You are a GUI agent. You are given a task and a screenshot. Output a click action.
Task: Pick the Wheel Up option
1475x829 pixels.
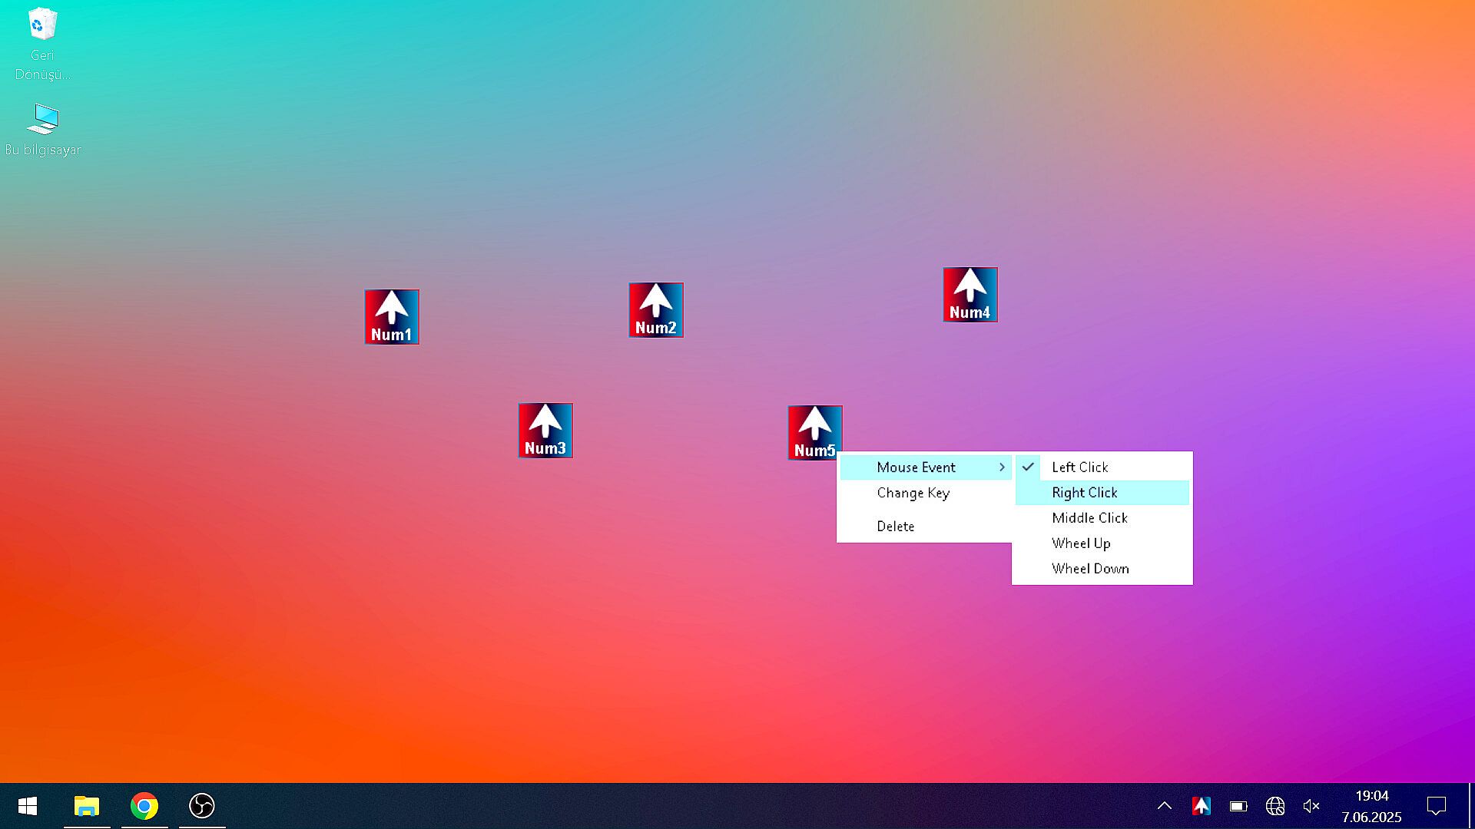click(1081, 543)
